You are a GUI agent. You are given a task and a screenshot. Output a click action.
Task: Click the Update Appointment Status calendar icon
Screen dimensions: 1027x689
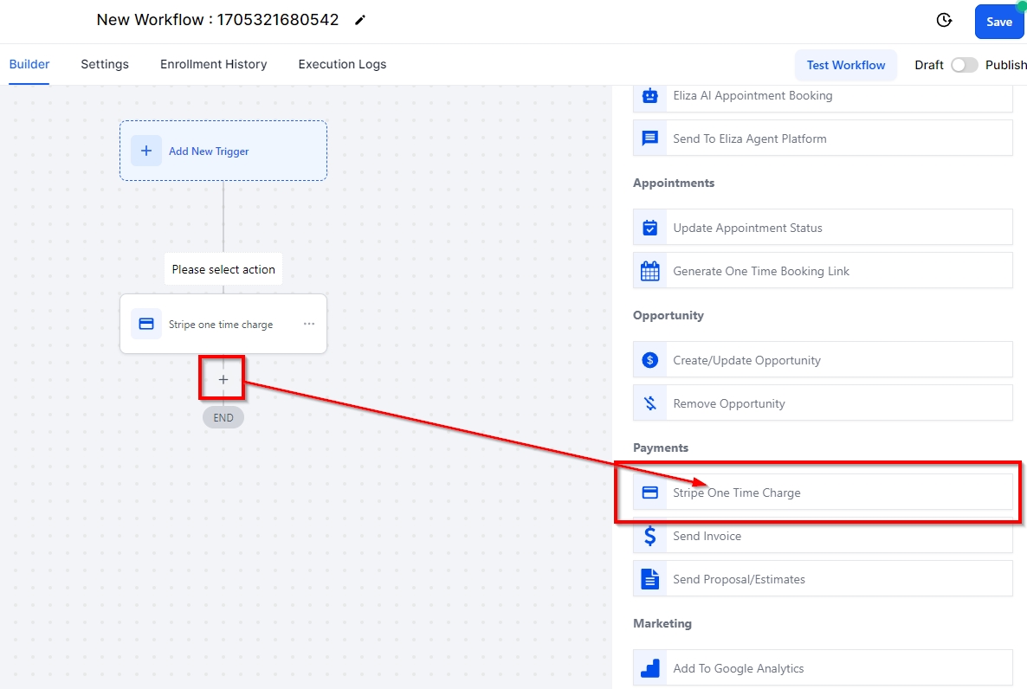pyautogui.click(x=649, y=228)
